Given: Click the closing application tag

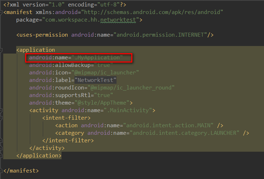Looking at the screenshot, I should [x=39, y=156].
